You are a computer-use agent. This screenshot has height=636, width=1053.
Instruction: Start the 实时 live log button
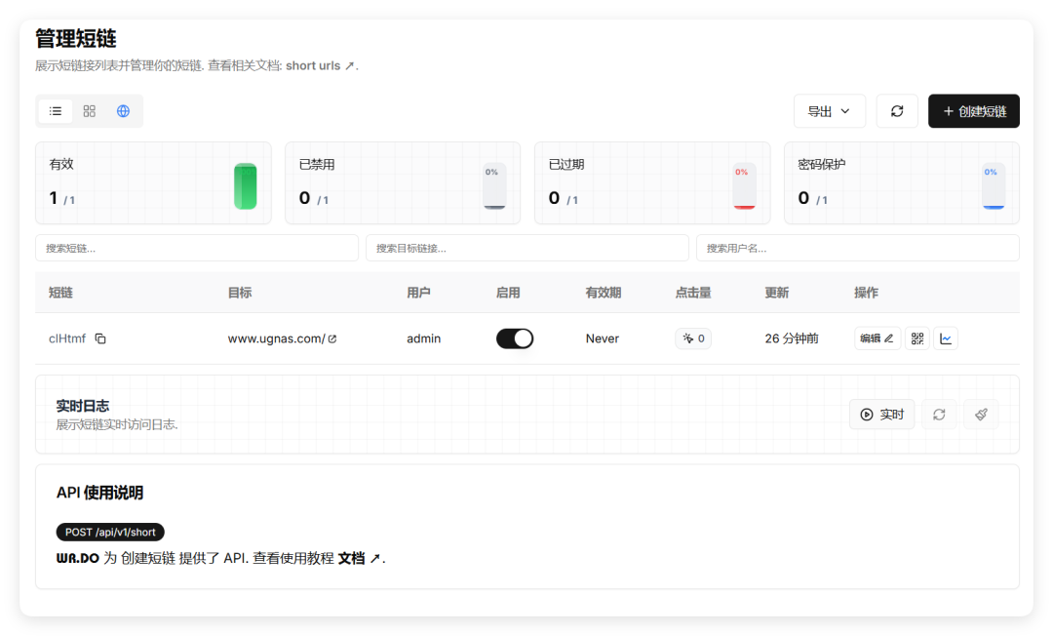click(x=881, y=415)
